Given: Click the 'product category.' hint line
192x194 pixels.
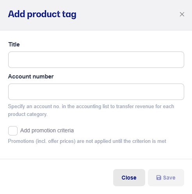Looking at the screenshot, I should click(28, 114).
